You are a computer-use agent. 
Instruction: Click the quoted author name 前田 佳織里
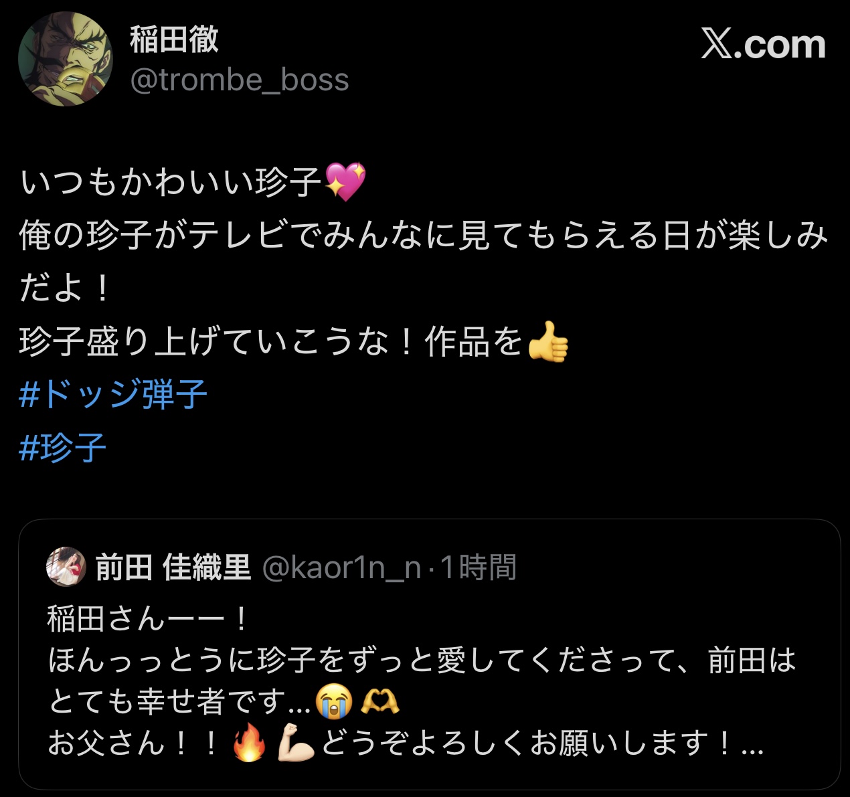pos(173,567)
